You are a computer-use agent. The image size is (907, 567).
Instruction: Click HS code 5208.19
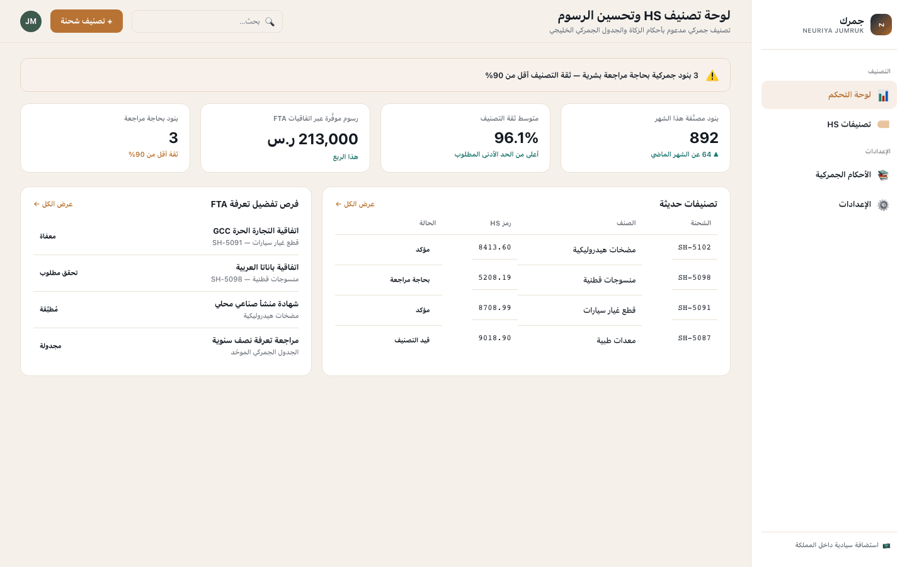[x=494, y=278]
